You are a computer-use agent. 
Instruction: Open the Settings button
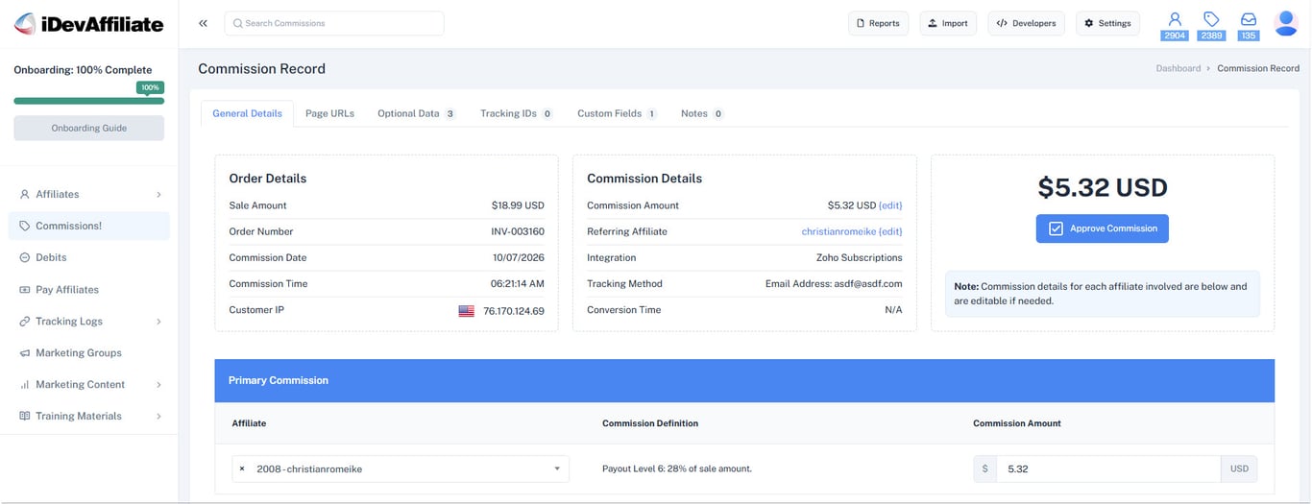coord(1107,23)
